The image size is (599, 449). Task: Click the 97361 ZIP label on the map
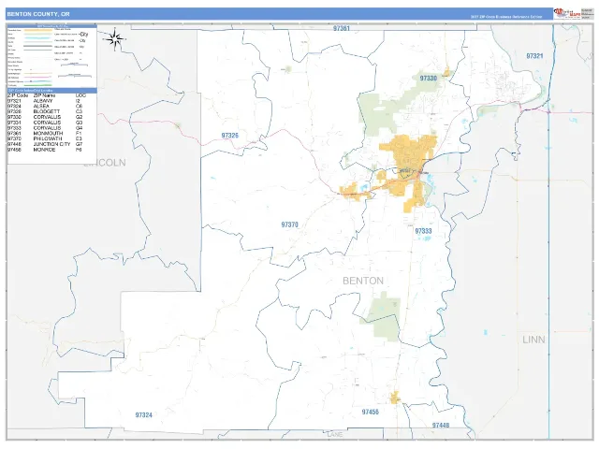tap(341, 28)
